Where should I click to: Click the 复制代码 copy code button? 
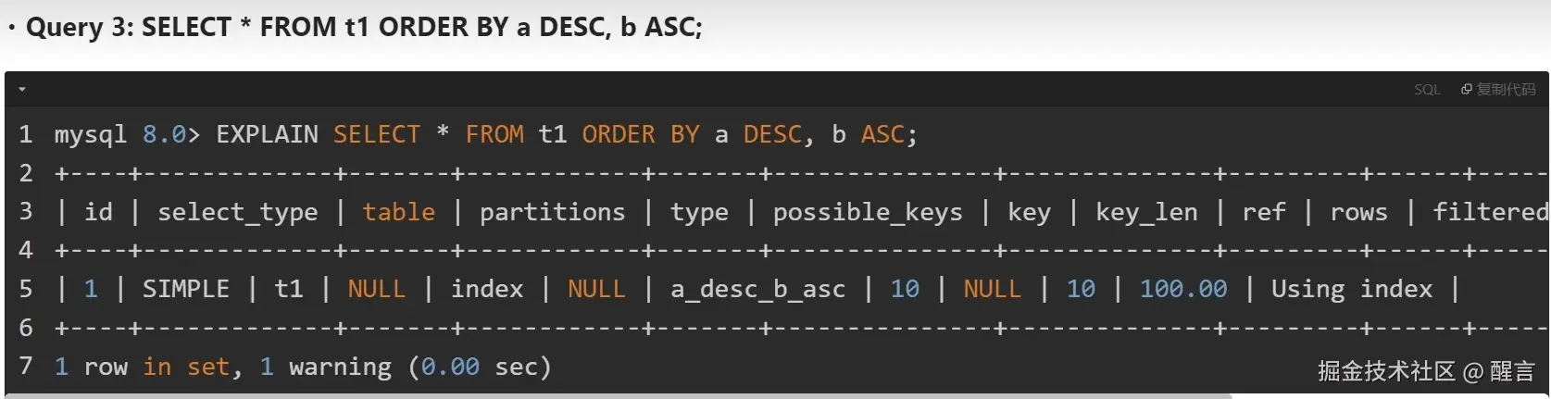point(1498,90)
